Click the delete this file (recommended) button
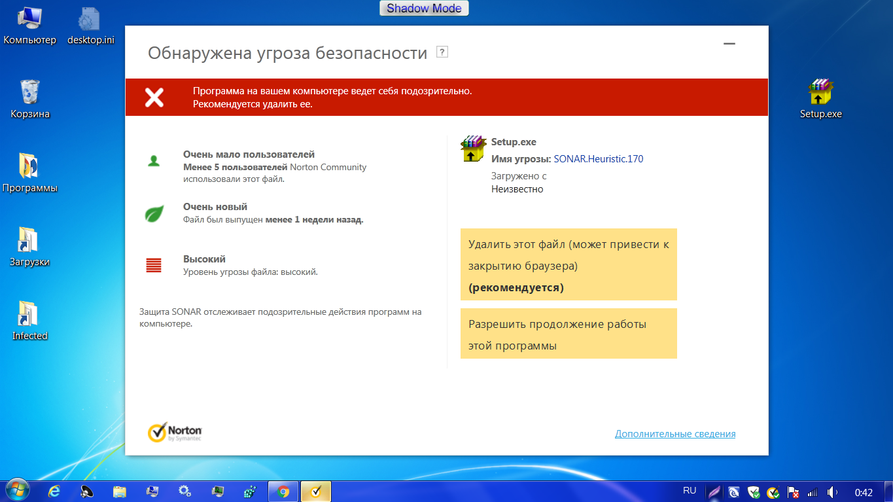 (x=569, y=264)
